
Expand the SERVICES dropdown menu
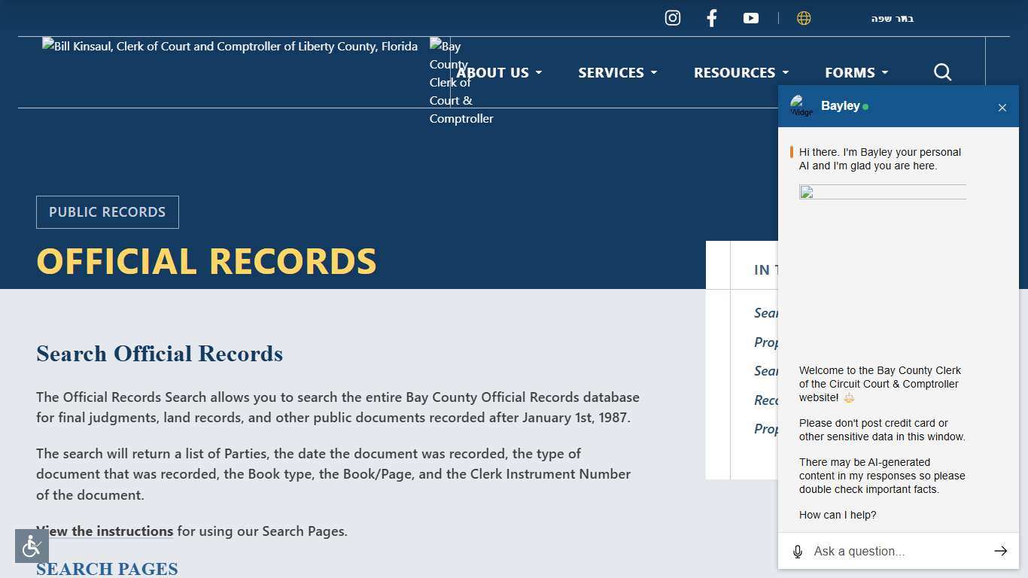[x=617, y=72]
